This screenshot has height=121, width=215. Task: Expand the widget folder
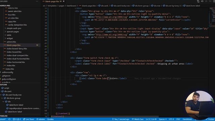coord(5,38)
